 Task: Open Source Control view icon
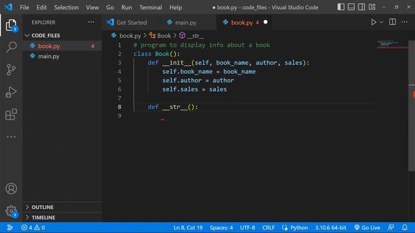(x=11, y=70)
